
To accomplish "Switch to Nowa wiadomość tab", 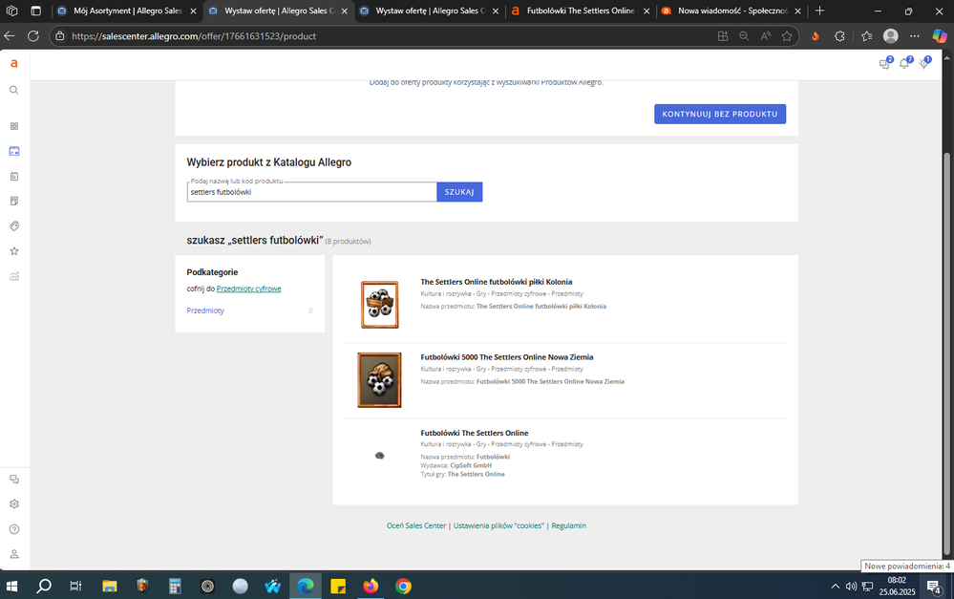I will coord(731,11).
